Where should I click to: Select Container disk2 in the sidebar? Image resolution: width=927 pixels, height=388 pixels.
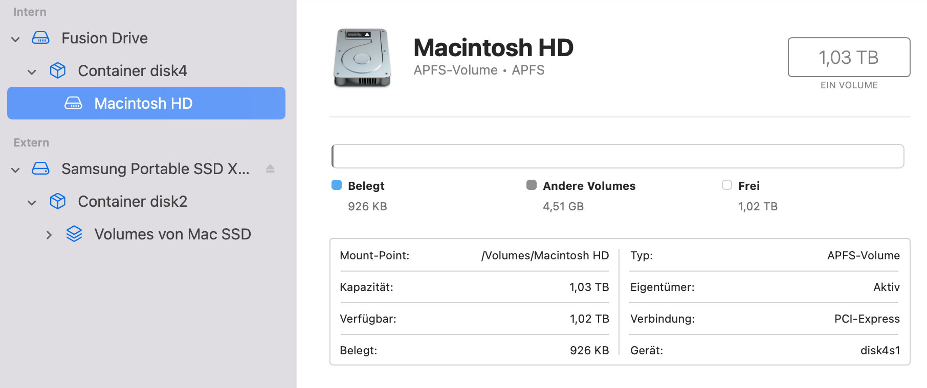133,201
